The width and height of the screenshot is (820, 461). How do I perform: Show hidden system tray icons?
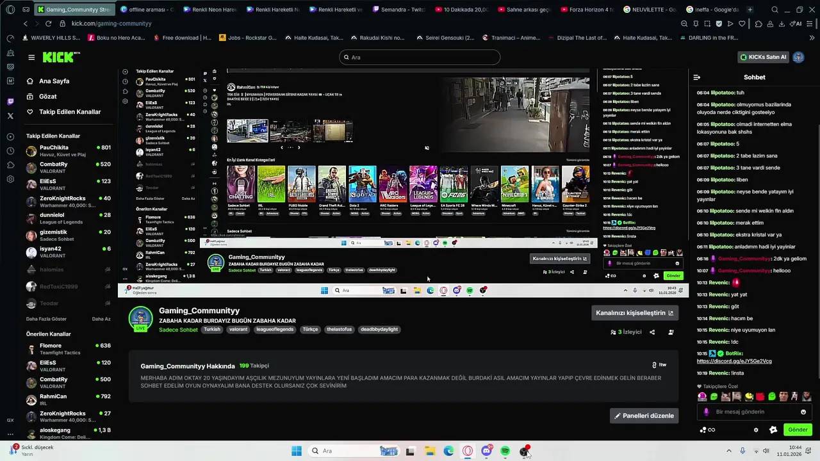[x=729, y=451]
